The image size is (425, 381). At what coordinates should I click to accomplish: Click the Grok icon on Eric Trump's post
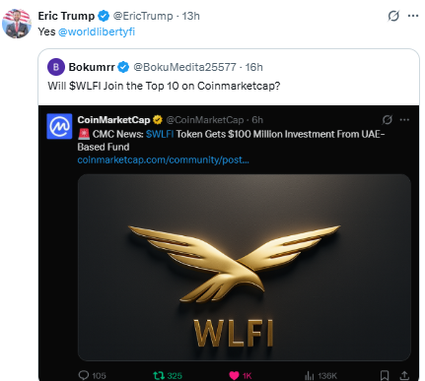(x=393, y=16)
